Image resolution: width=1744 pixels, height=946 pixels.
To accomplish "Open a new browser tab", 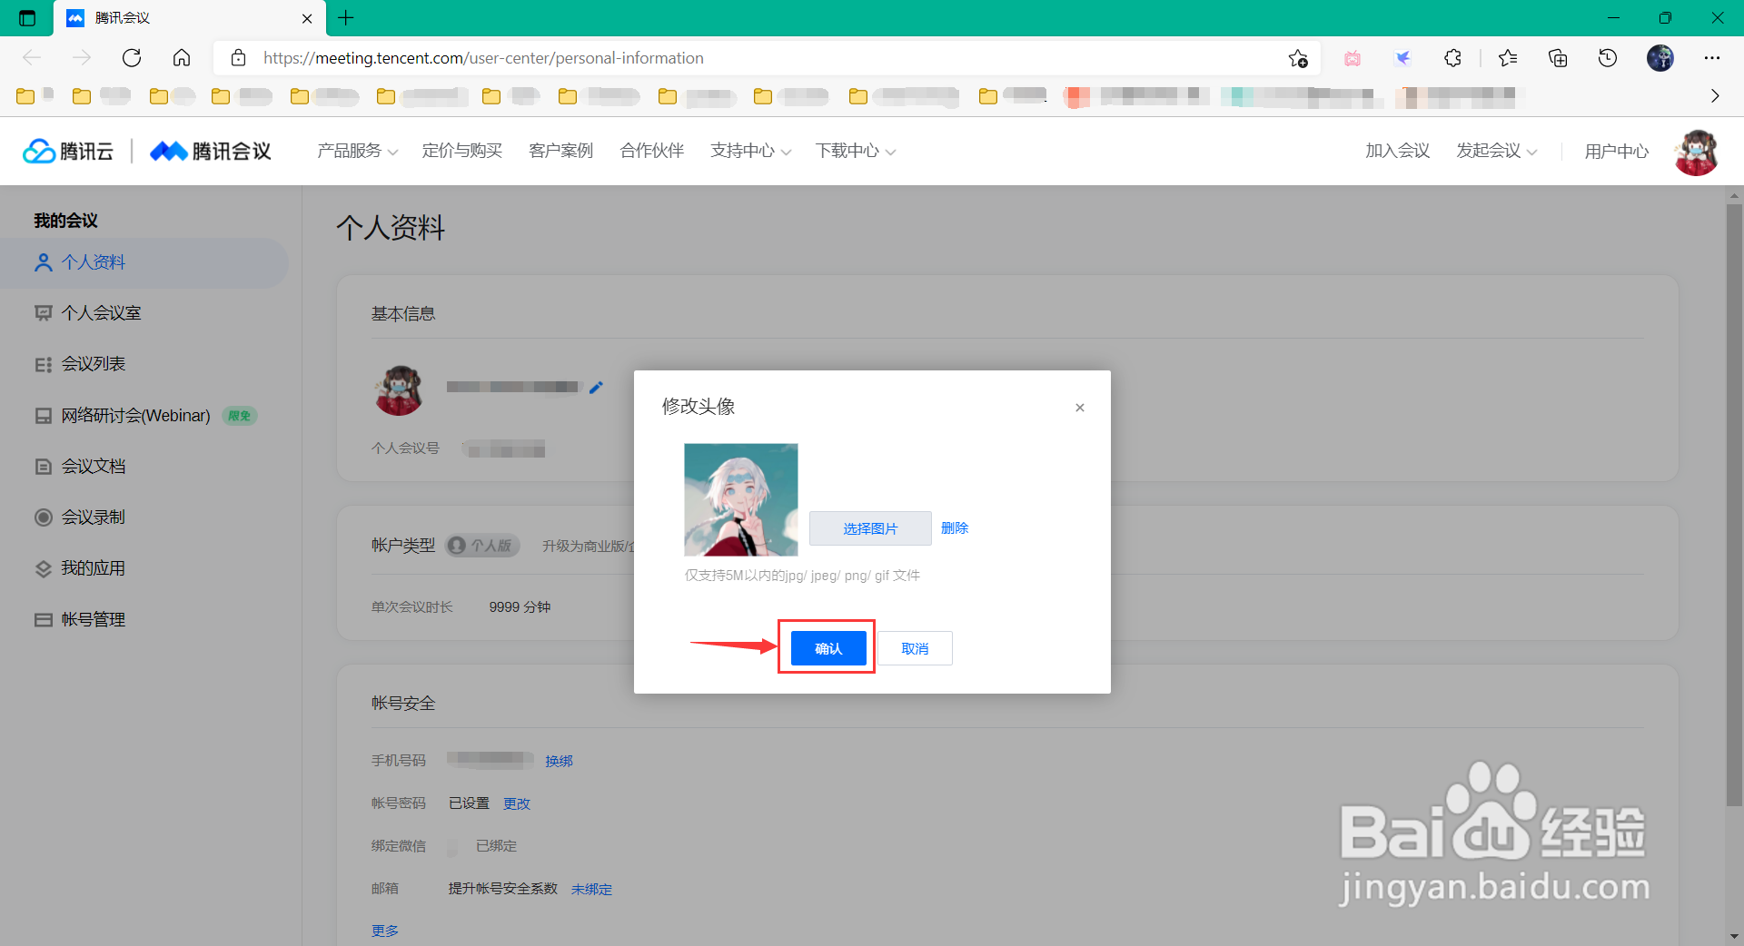I will pyautogui.click(x=346, y=17).
